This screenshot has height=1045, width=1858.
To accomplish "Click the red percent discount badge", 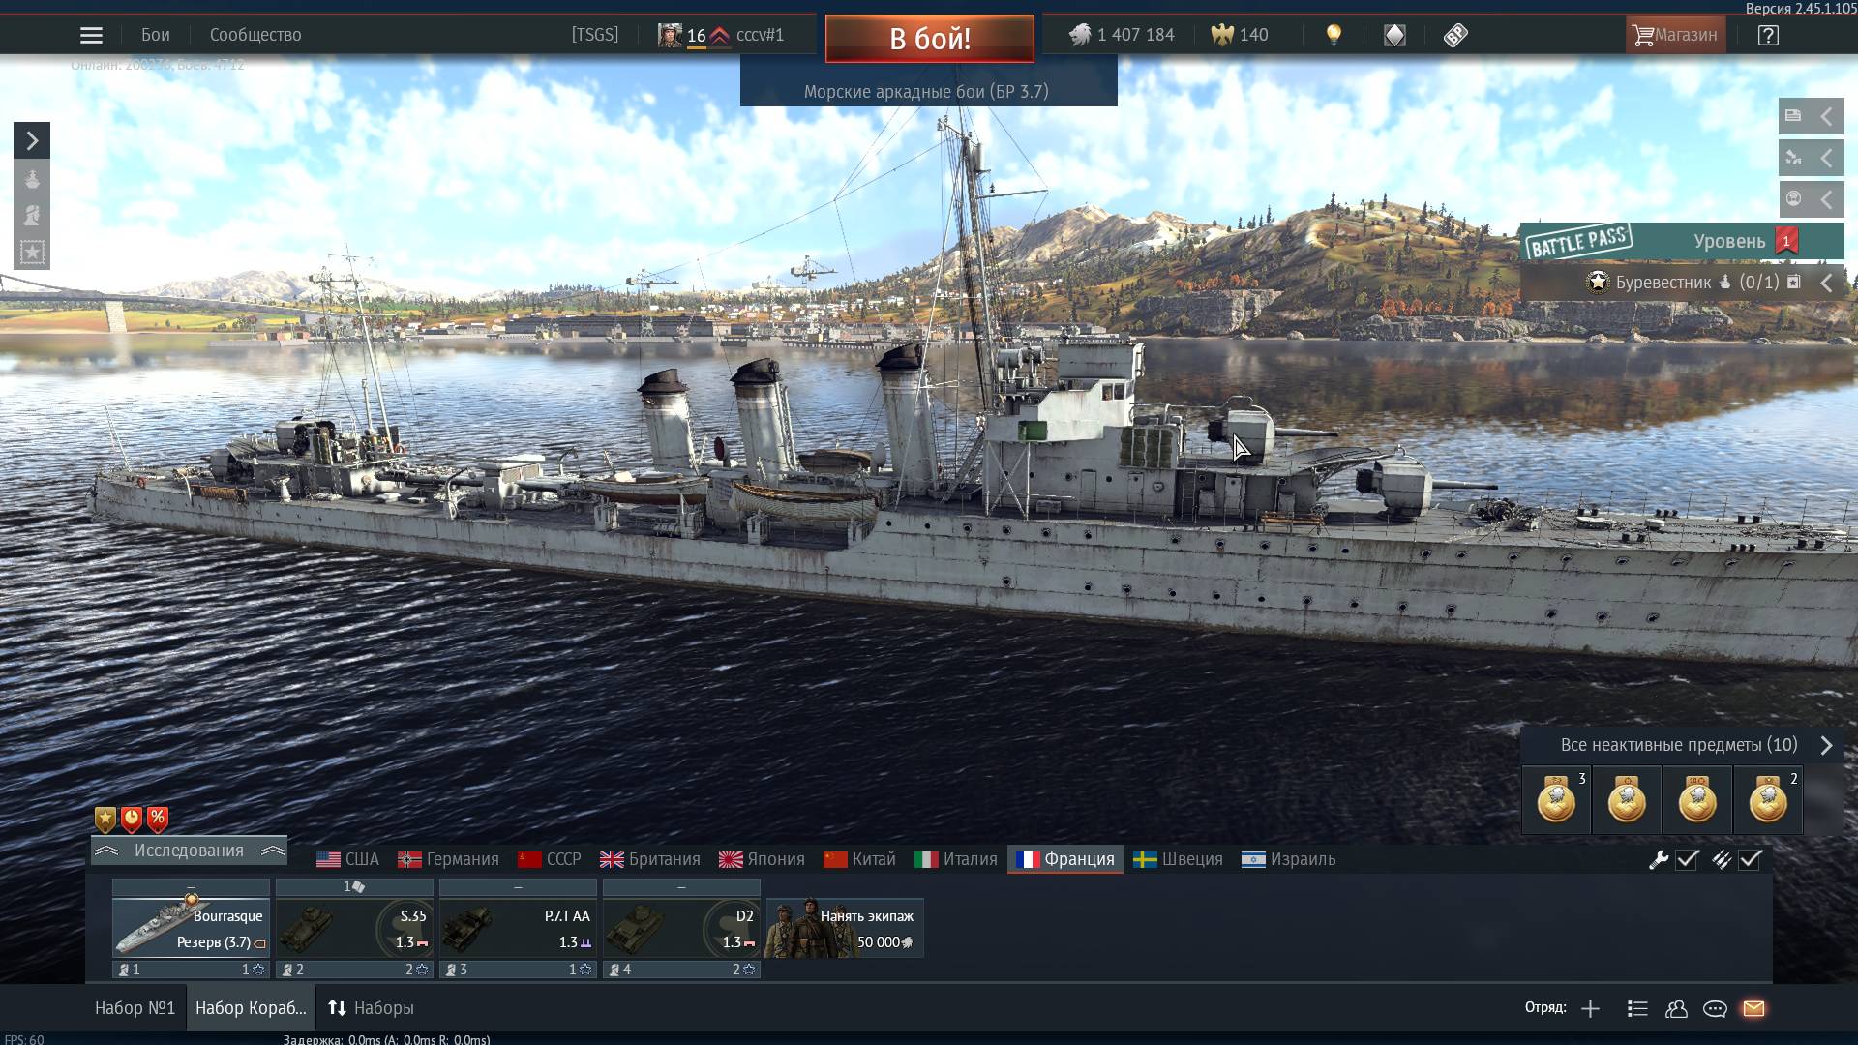I will (x=158, y=820).
